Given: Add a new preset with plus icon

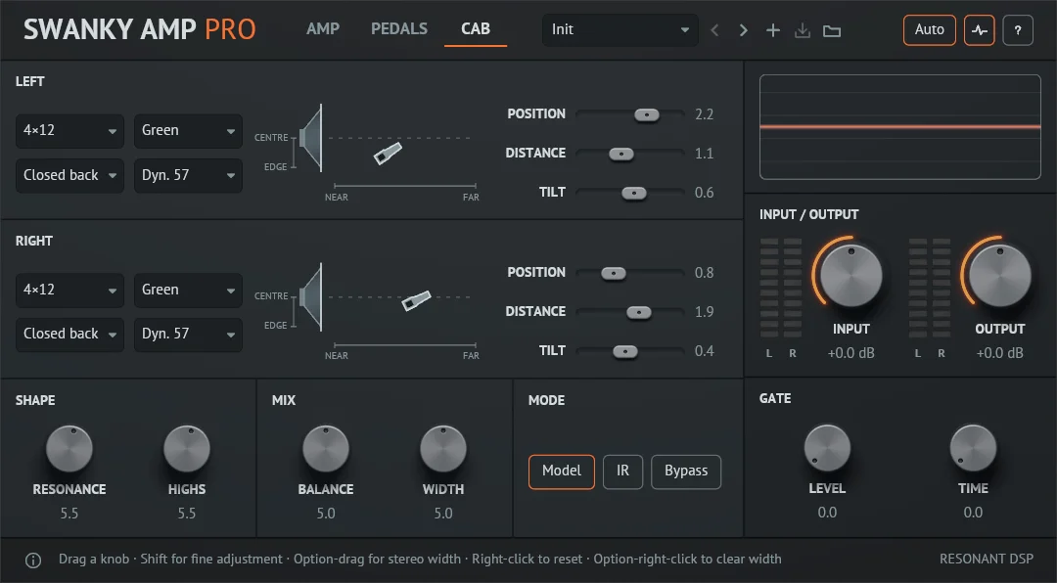Looking at the screenshot, I should 773,30.
